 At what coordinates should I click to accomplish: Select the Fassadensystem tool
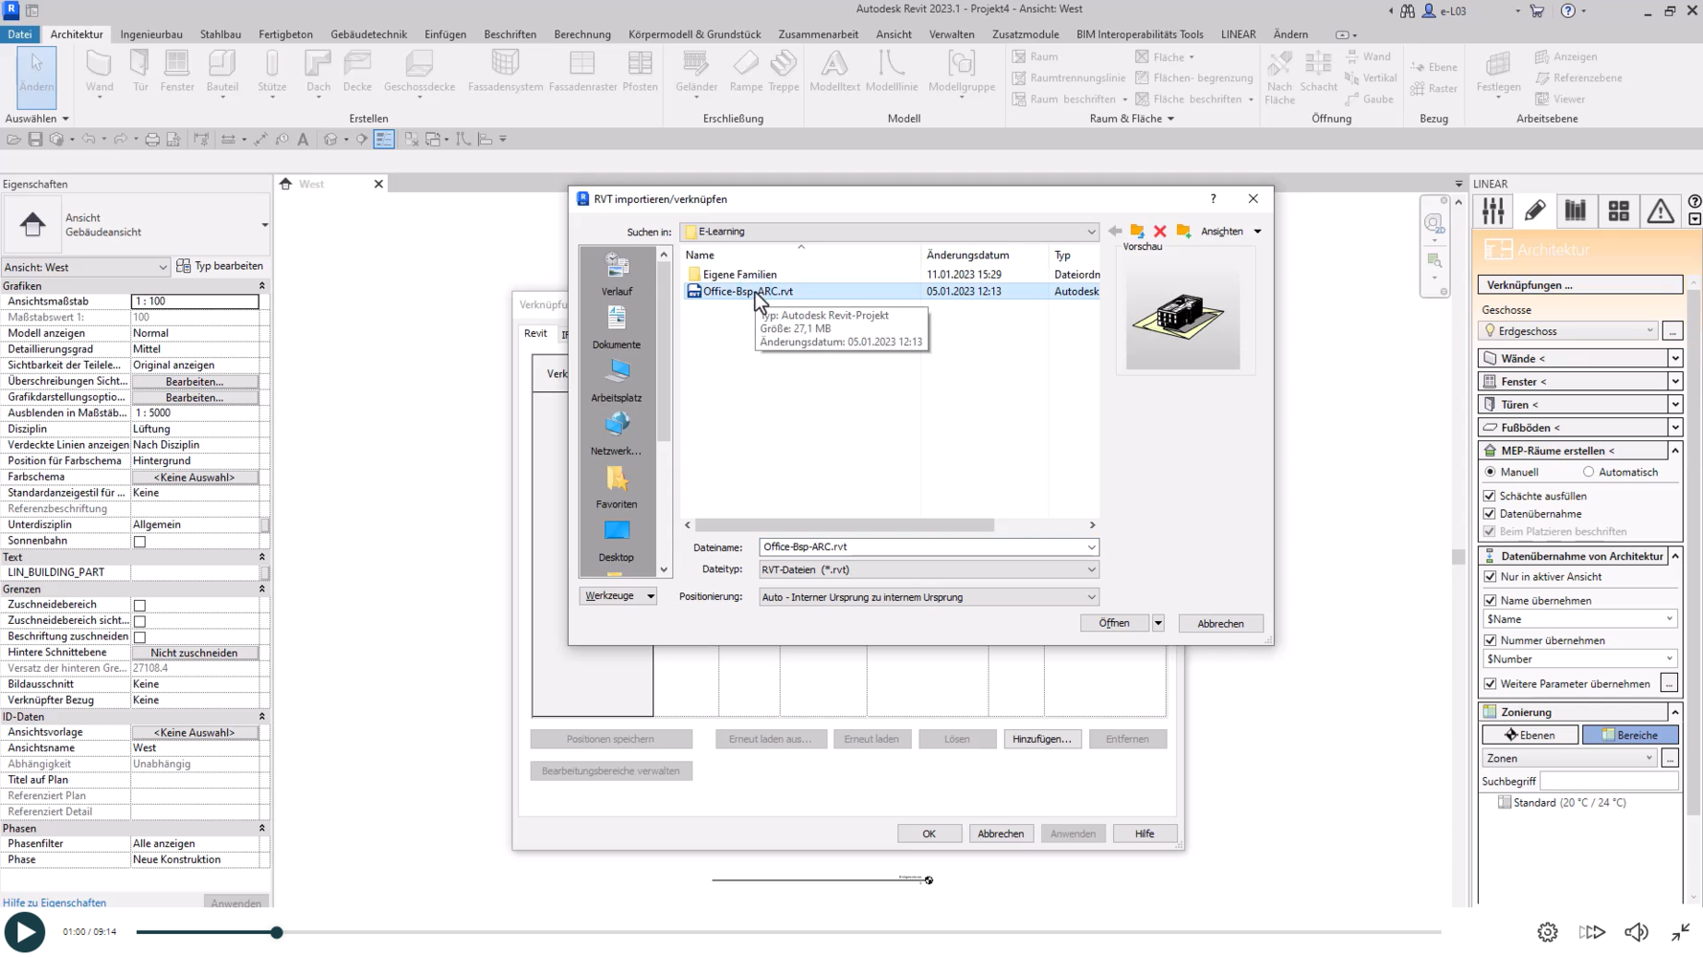point(506,73)
